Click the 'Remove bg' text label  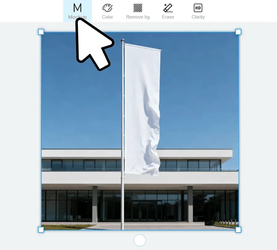pyautogui.click(x=138, y=17)
